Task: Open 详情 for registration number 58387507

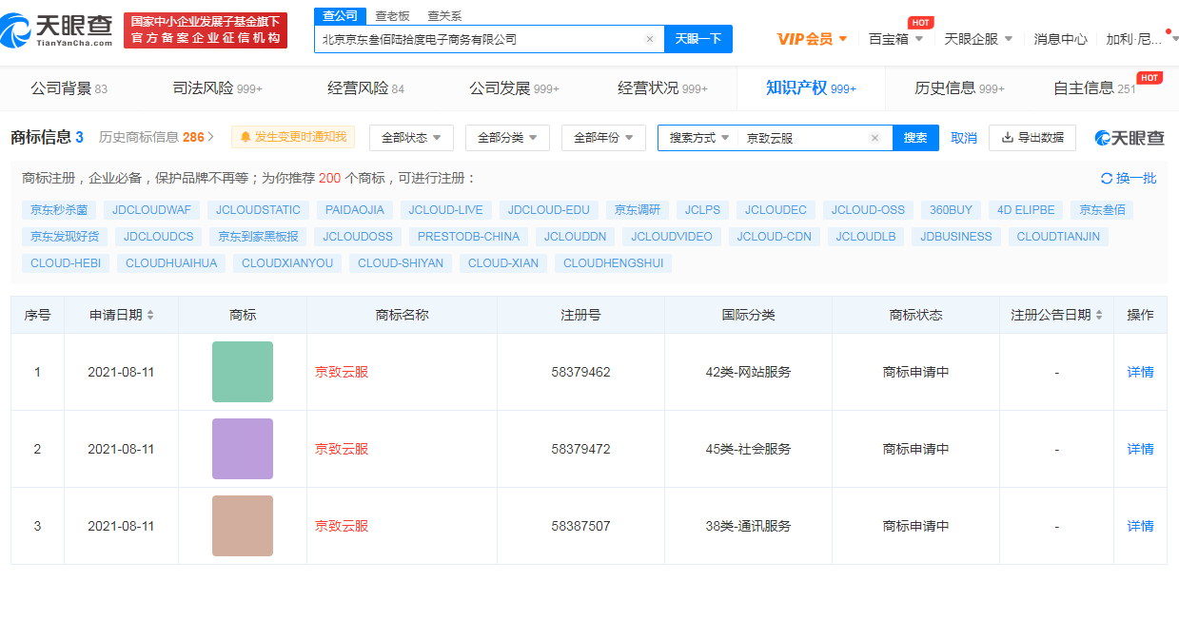Action: 1140,526
